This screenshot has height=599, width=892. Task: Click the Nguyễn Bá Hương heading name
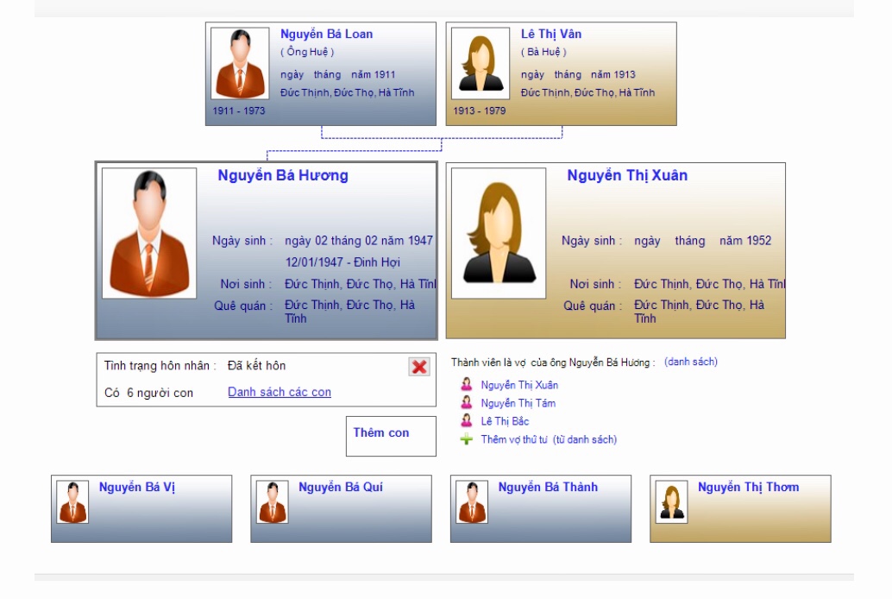[x=283, y=175]
